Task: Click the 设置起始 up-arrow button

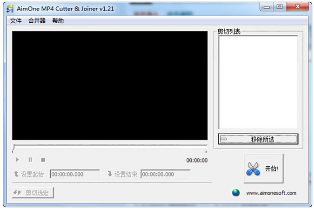Action: (x=29, y=174)
